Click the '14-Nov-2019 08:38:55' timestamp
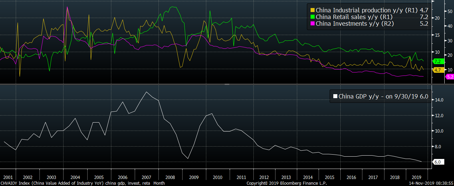This screenshot has height=186, width=454. coord(432,183)
